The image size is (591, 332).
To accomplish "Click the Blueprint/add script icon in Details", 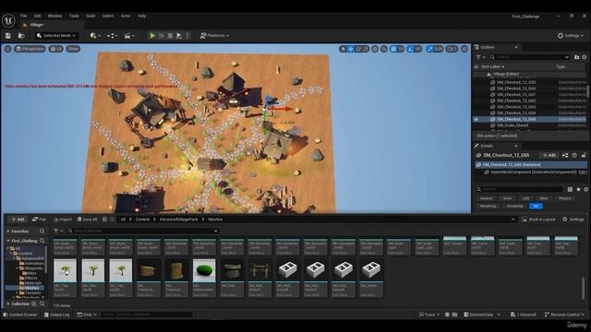I will [x=565, y=155].
